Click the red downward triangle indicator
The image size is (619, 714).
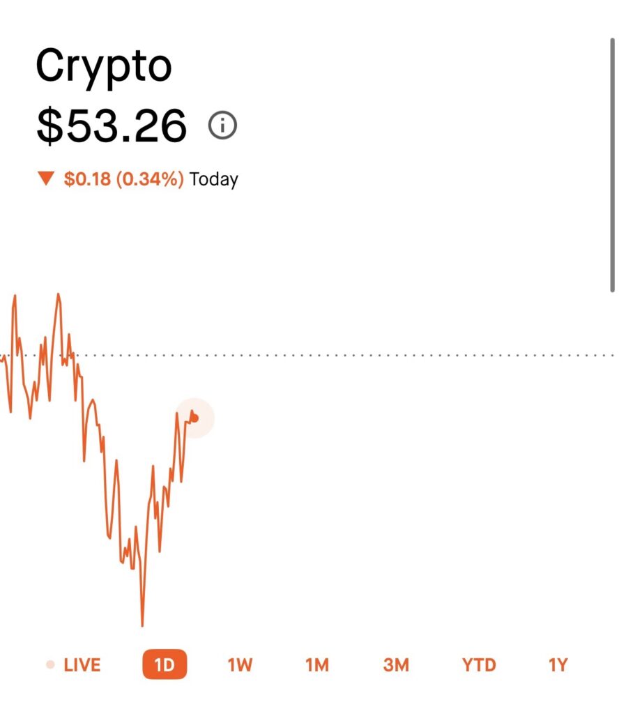pos(46,179)
